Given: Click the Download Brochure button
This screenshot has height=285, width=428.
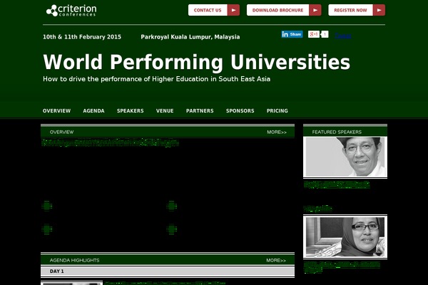Looking at the screenshot, I should [284, 10].
